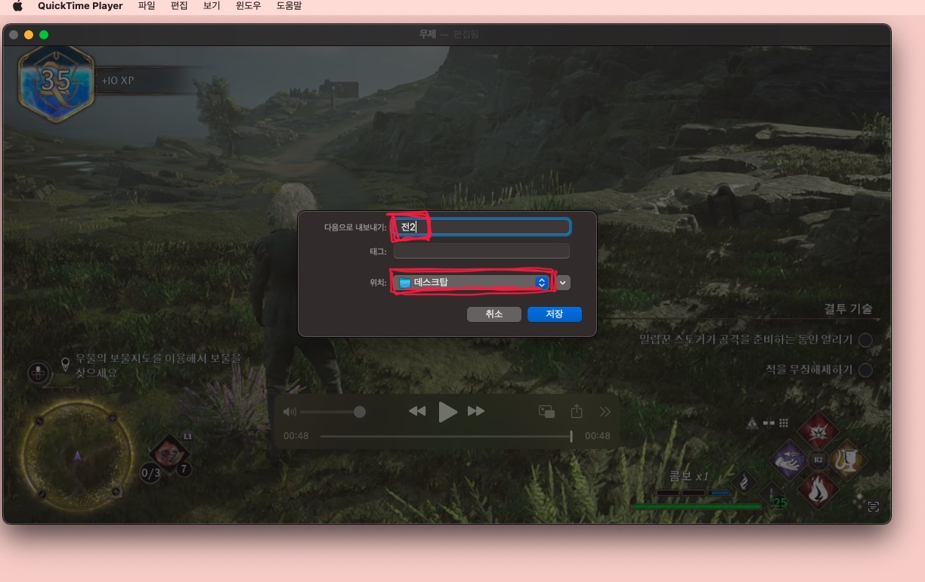The image size is (925, 582).
Task: Click the playback timeline scrubber
Action: point(447,436)
